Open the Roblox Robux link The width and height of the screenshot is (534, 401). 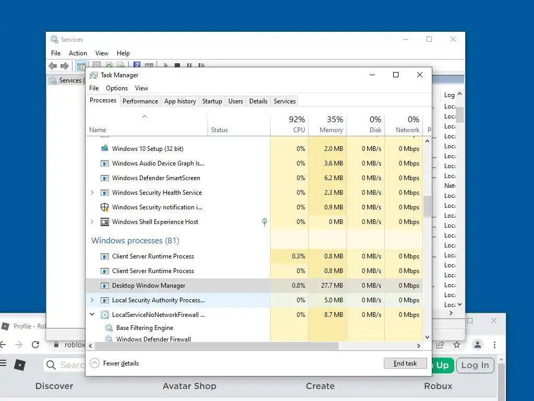[438, 386]
